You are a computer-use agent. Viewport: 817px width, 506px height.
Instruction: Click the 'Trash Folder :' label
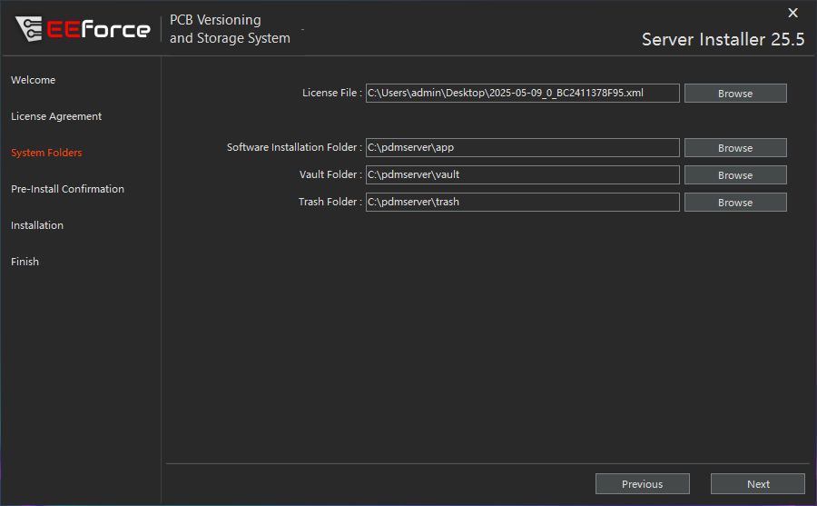[330, 202]
